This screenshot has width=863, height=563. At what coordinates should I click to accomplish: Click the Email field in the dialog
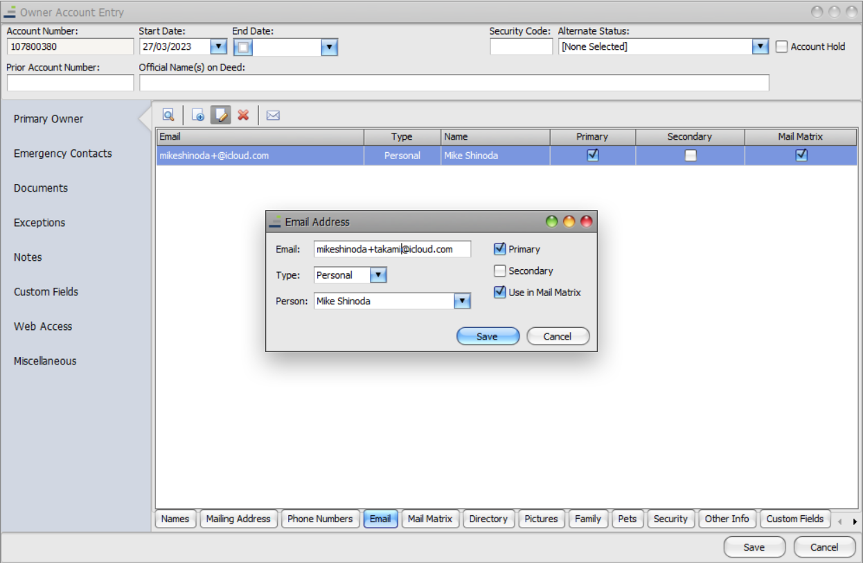click(392, 249)
